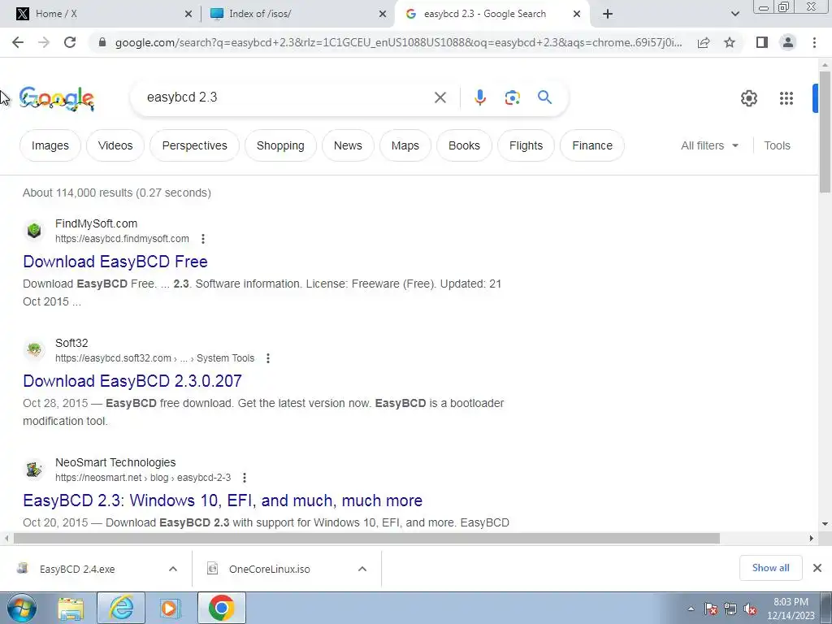Open Windows Media Player from taskbar

coord(170,608)
